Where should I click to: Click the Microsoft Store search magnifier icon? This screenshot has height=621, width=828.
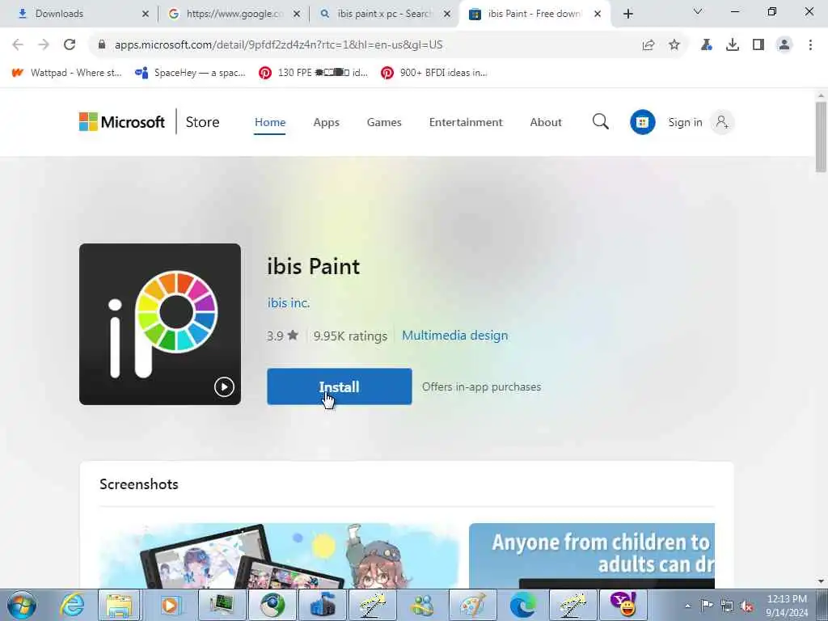tap(601, 122)
